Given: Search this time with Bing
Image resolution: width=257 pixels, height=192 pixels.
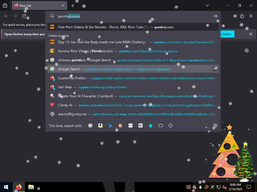Looking at the screenshot, I should [x=110, y=125].
